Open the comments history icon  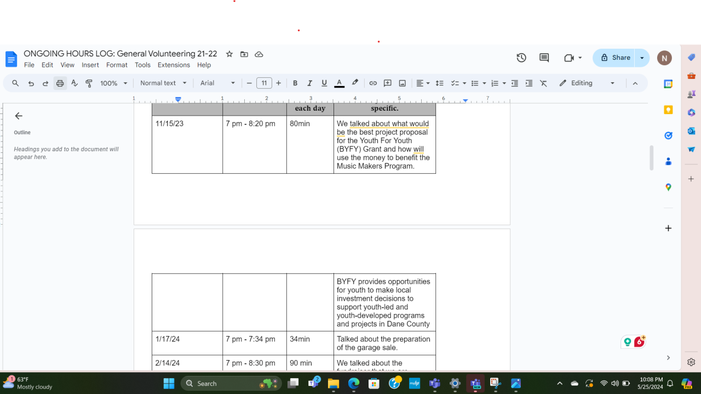click(544, 58)
